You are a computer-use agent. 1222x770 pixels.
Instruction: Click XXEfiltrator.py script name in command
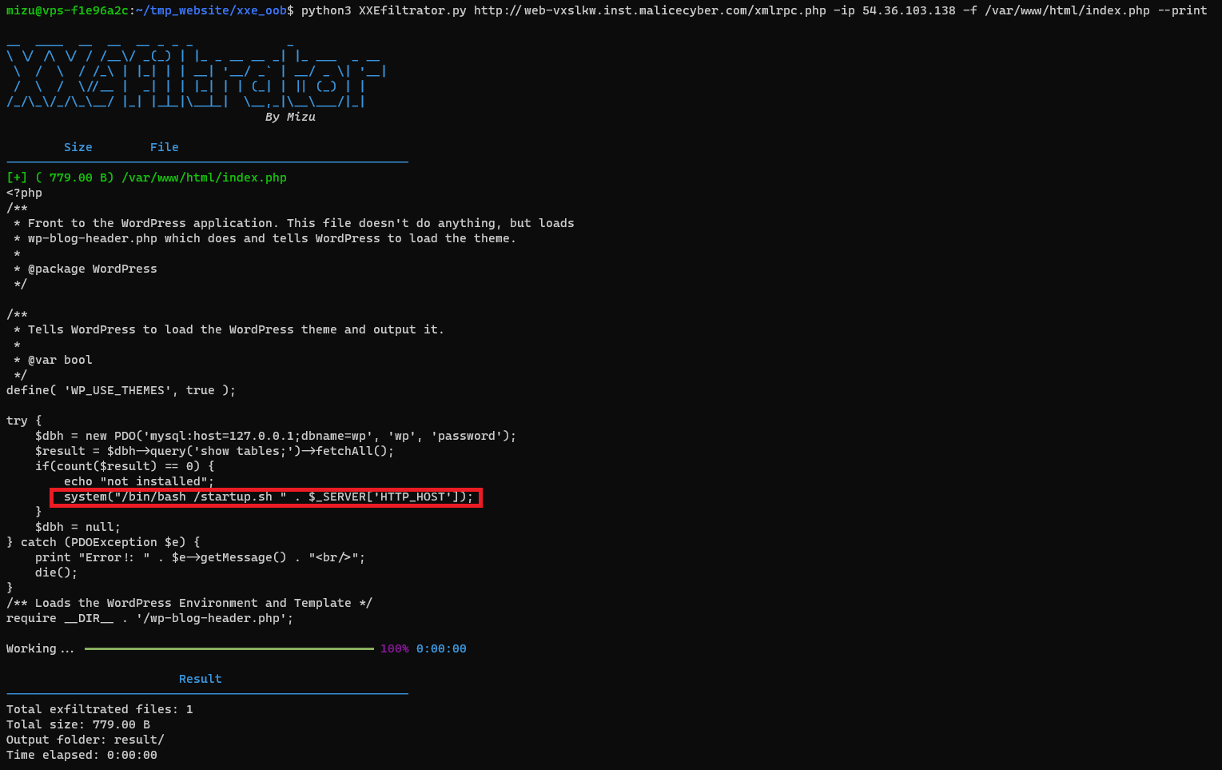pyautogui.click(x=412, y=10)
